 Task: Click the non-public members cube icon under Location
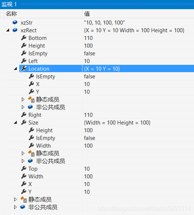click(30, 107)
